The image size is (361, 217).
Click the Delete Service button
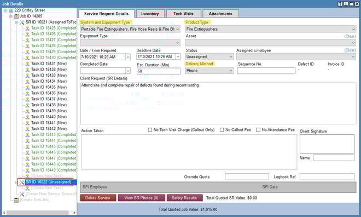click(98, 198)
